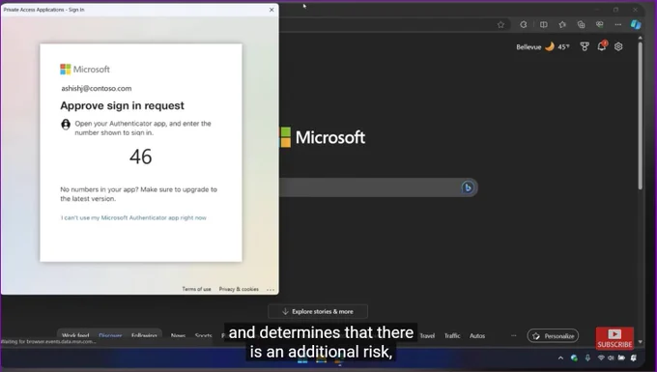Add this page to favorites star

(x=500, y=25)
